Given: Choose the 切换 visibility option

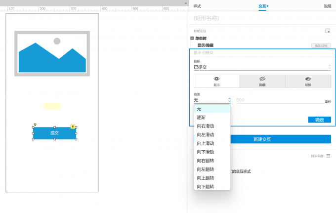Looking at the screenshot, I should (x=308, y=81).
